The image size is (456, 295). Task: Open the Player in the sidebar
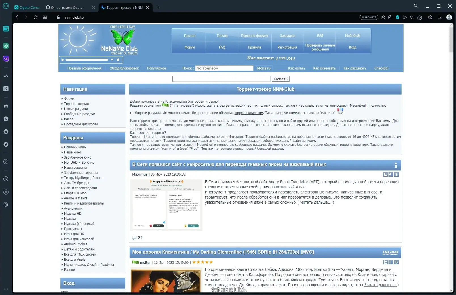point(6,162)
